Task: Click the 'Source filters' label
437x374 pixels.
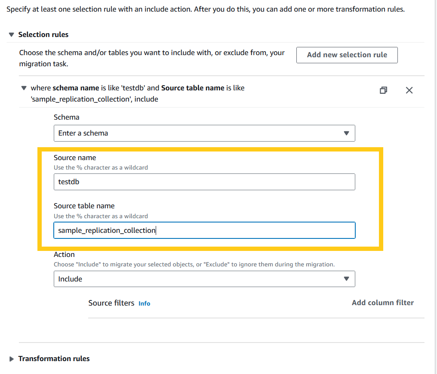Action: pos(111,303)
